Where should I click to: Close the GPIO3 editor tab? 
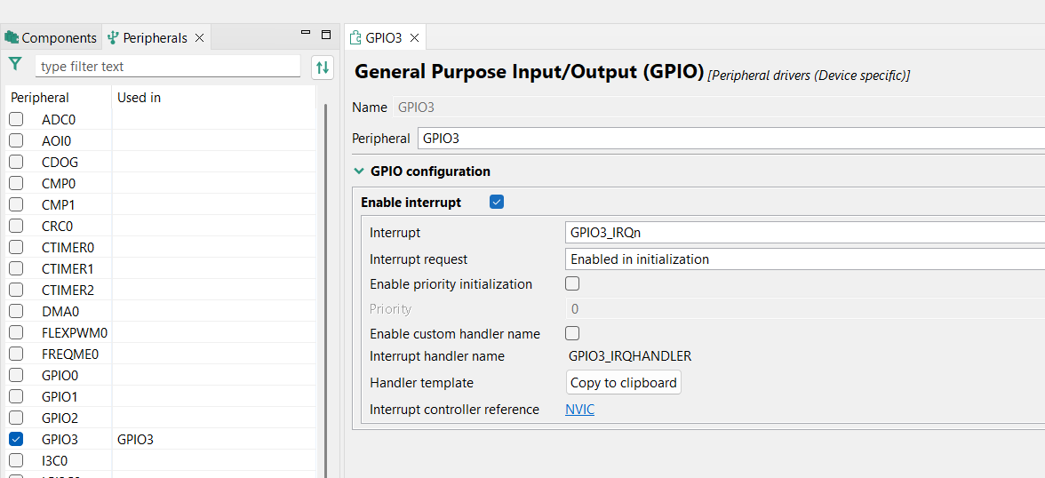(x=414, y=38)
